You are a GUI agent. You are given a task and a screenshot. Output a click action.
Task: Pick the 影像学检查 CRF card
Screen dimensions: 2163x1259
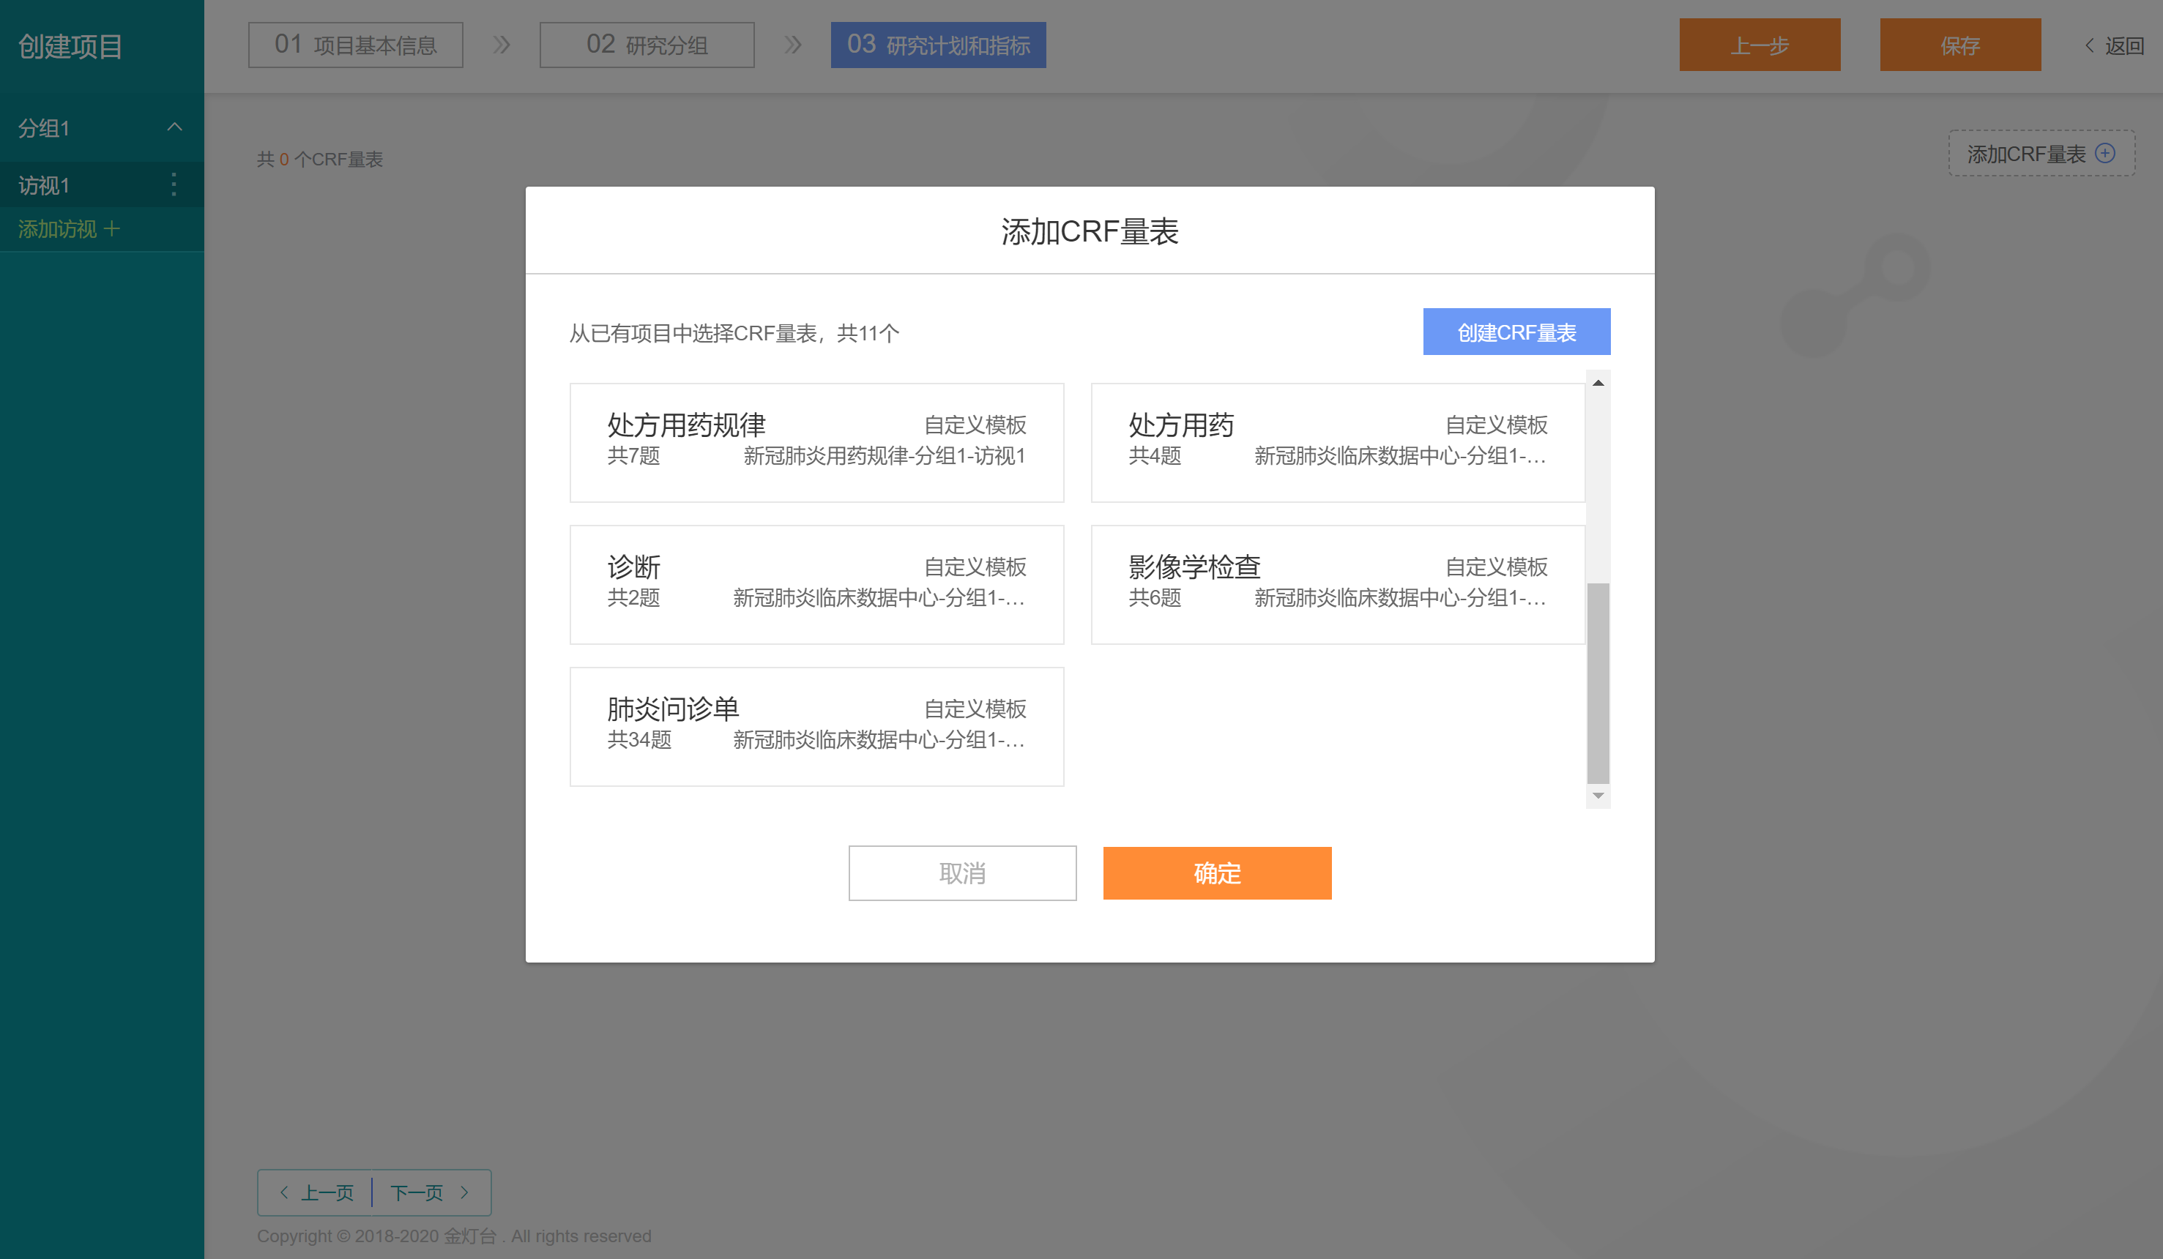click(x=1337, y=583)
